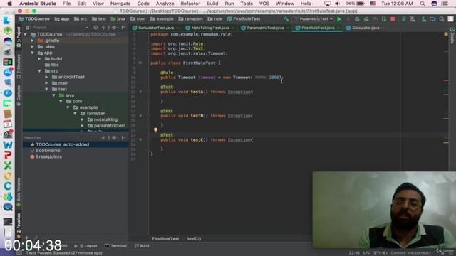Collapse the TDDCourse root tree node
The height and width of the screenshot is (256, 456).
point(26,34)
